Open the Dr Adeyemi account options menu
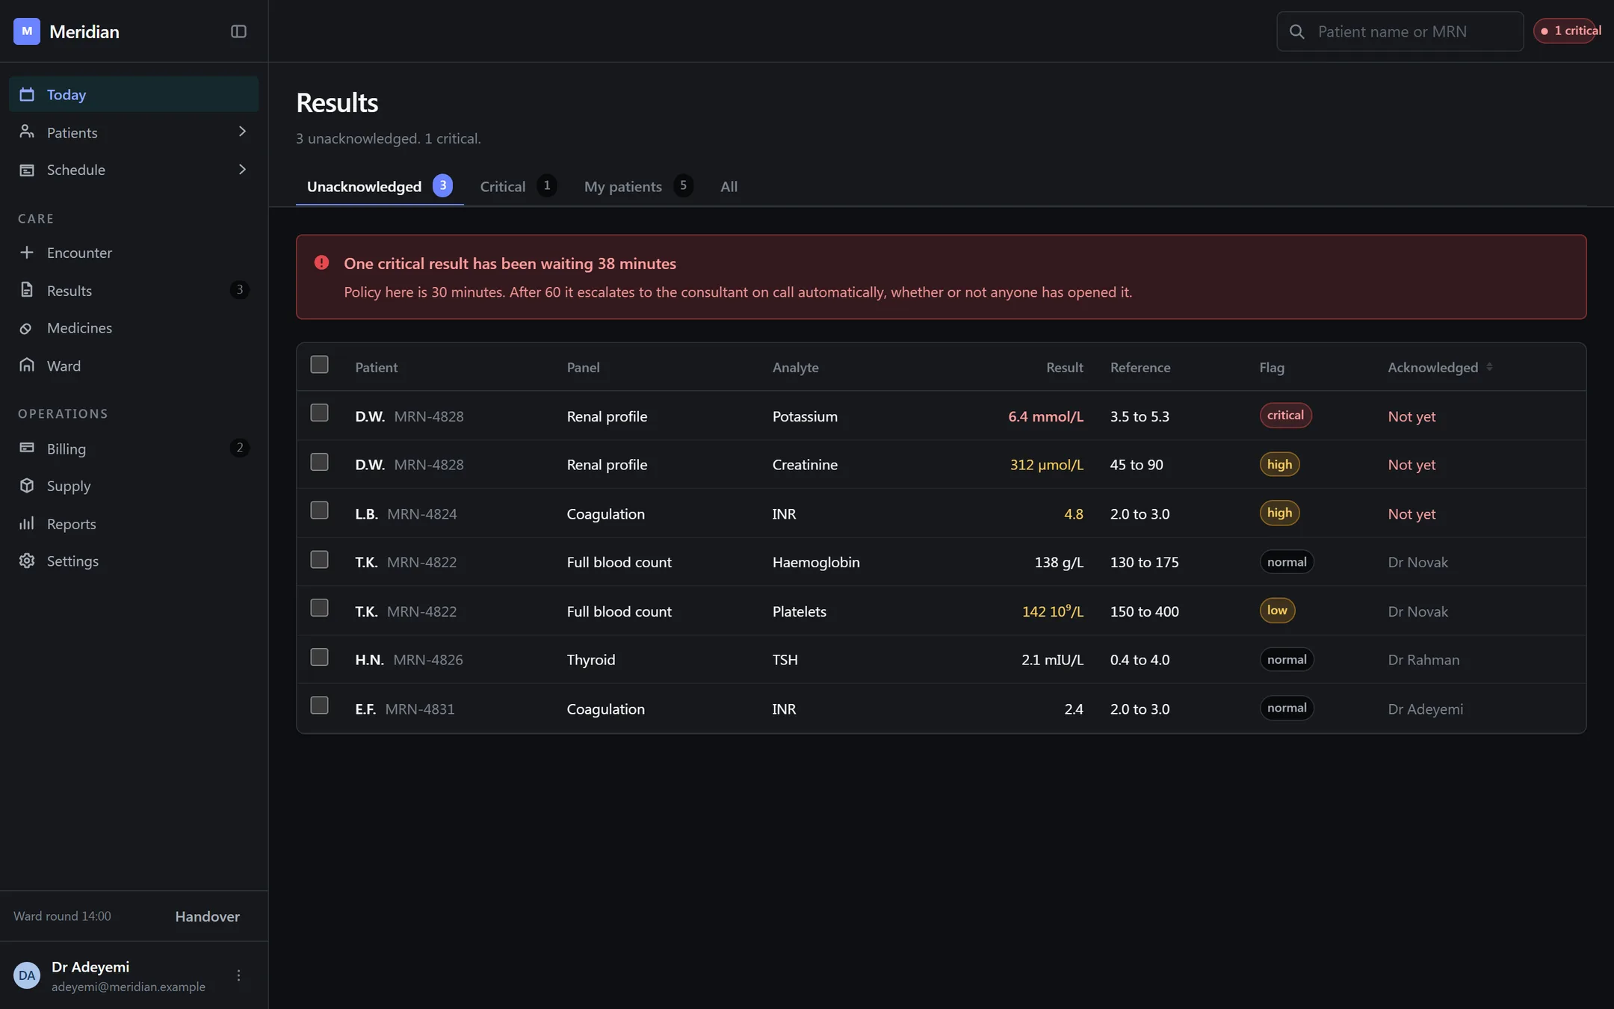Image resolution: width=1614 pixels, height=1009 pixels. point(238,975)
